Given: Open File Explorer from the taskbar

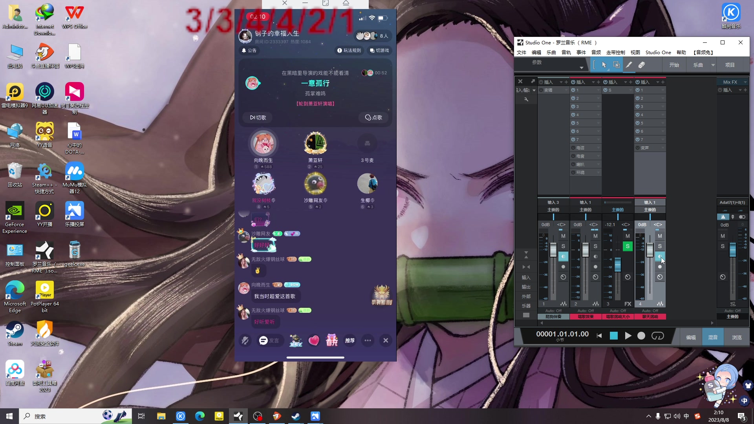Looking at the screenshot, I should [161, 416].
